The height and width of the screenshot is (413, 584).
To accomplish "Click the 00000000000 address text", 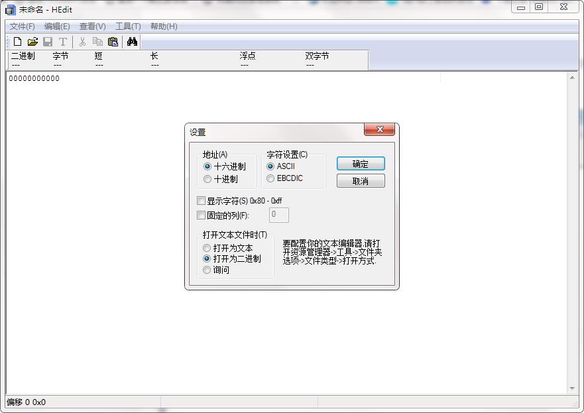I will 34,78.
